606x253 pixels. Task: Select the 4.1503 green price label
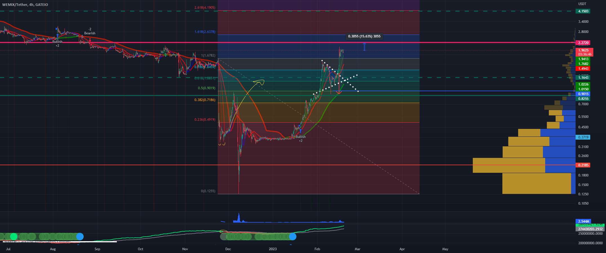tap(583, 11)
